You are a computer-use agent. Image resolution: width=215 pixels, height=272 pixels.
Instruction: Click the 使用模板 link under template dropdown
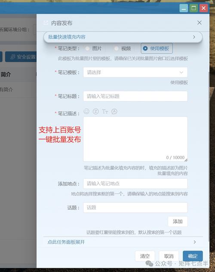(x=179, y=83)
